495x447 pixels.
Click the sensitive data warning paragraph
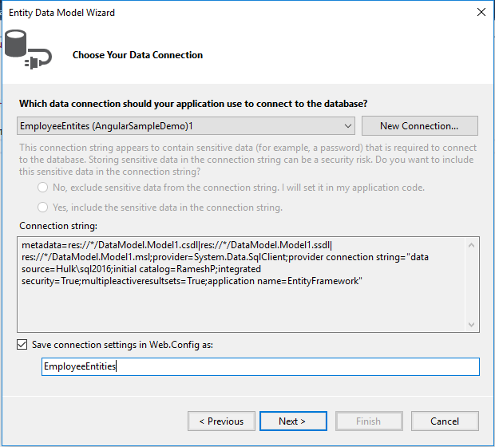[247, 160]
